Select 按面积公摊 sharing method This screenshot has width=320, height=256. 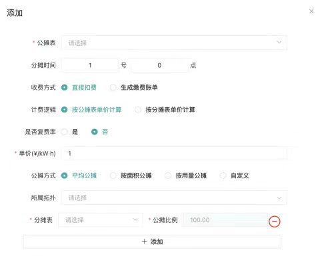pyautogui.click(x=131, y=176)
